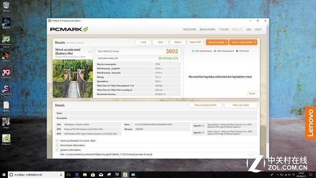Click the estimated battery life 3h 47min 17s
Image resolution: width=316 pixels, height=178 pixels.
pos(168,58)
